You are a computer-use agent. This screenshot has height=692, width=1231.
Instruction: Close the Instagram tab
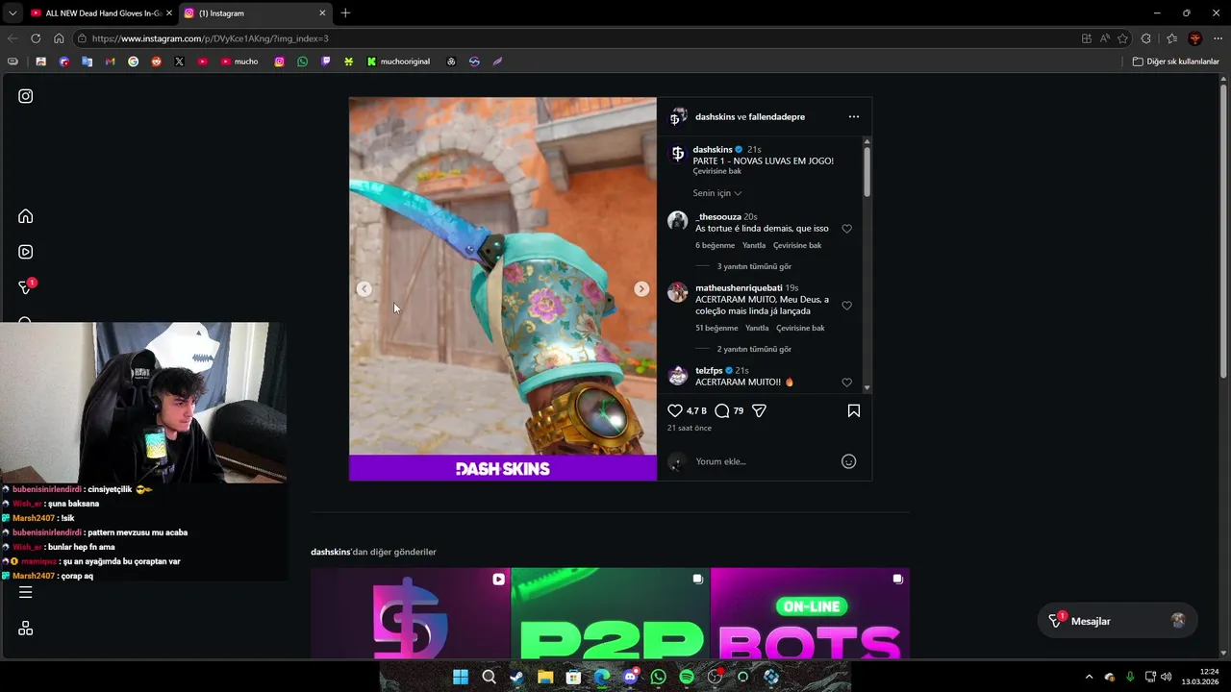coord(322,13)
